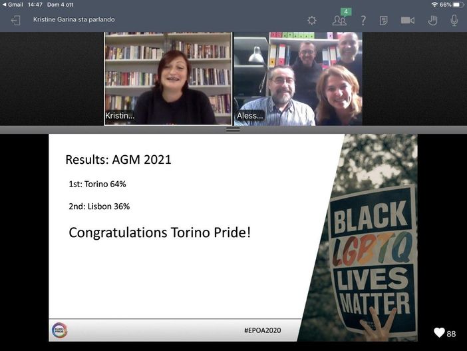Tap the leave meeting exit icon
Screen dimensions: 467x351
tap(15, 21)
